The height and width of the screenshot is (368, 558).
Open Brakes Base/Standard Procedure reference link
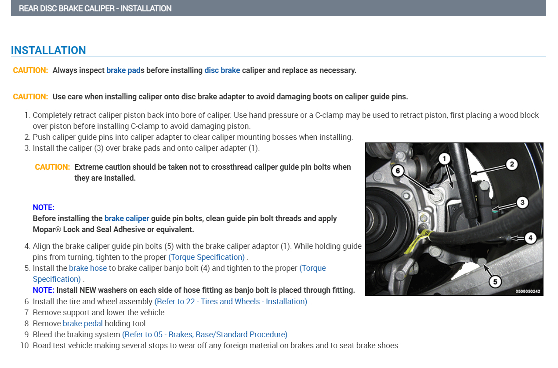click(205, 335)
